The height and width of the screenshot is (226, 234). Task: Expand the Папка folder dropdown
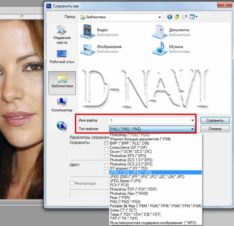pos(160,17)
